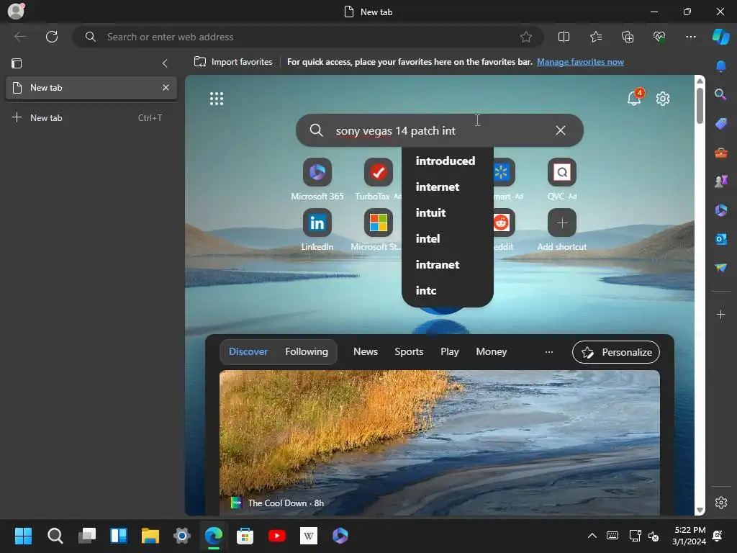The width and height of the screenshot is (737, 553).
Task: Open the sidebar Shopping tag icon
Action: click(x=720, y=124)
